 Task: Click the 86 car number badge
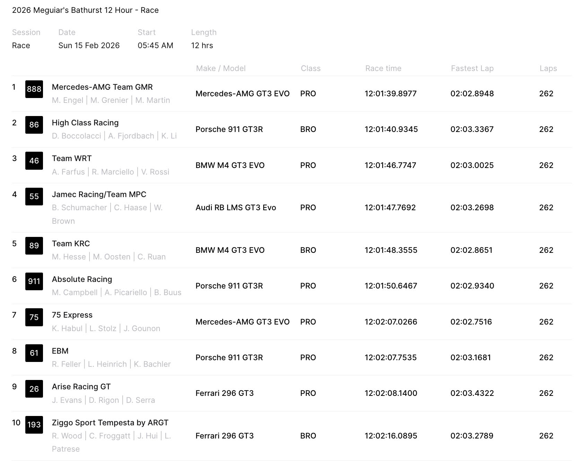(34, 125)
